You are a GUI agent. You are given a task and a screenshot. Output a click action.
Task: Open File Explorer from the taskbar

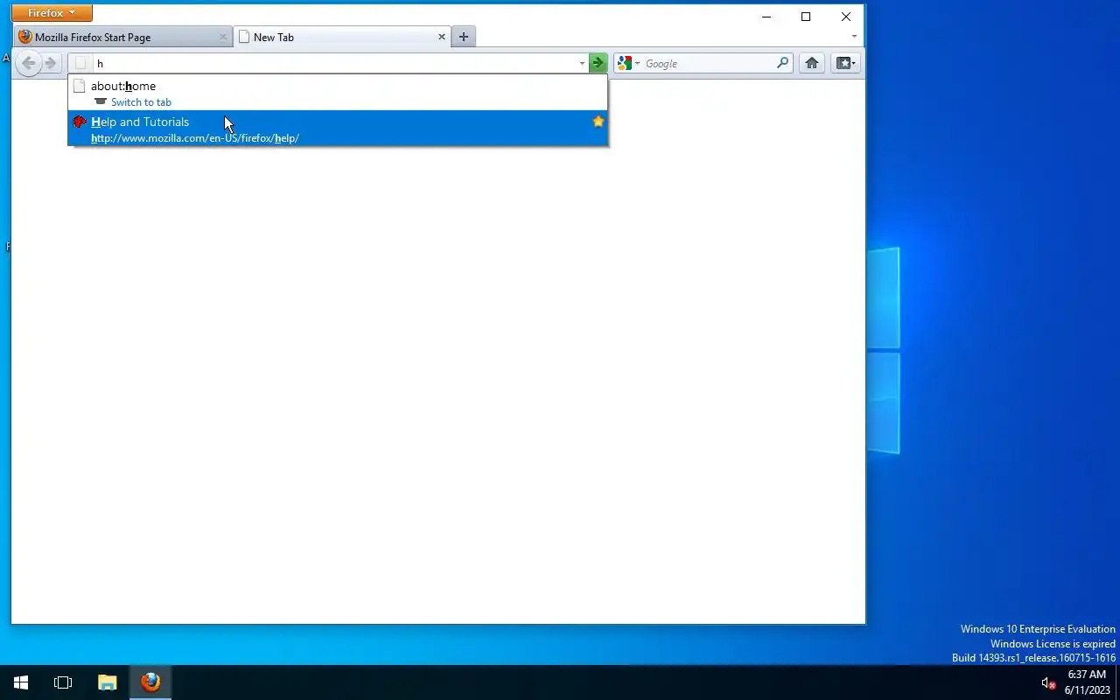[x=107, y=682]
